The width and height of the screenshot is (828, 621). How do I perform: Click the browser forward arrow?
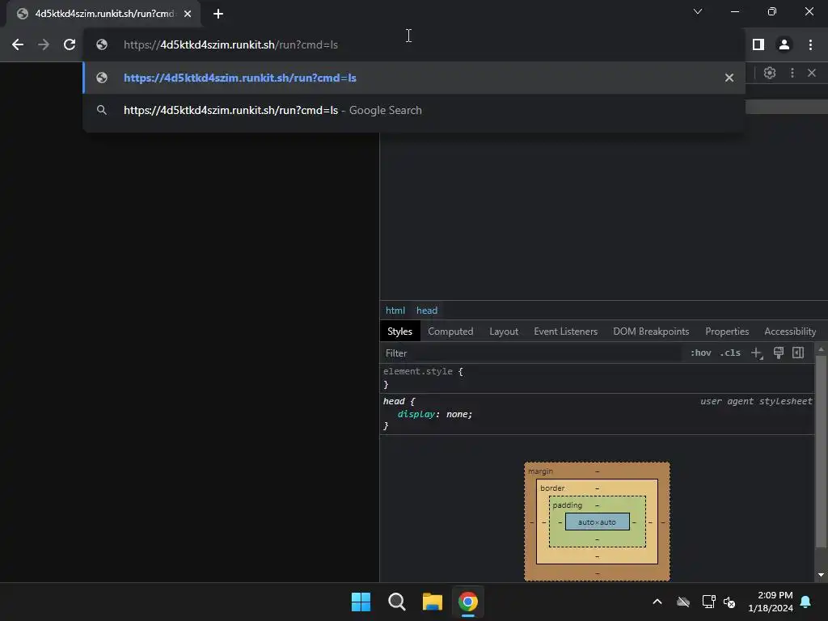click(x=44, y=45)
